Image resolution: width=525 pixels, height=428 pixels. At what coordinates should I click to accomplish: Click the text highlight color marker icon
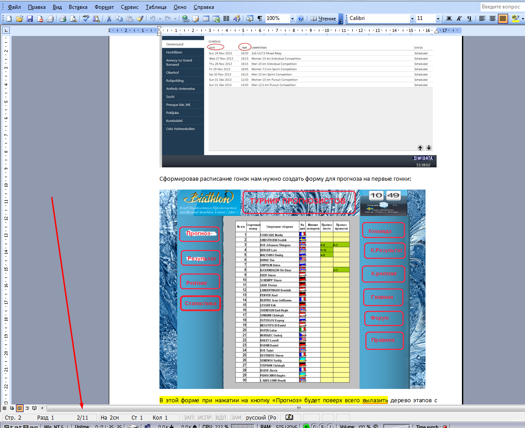click(515, 19)
